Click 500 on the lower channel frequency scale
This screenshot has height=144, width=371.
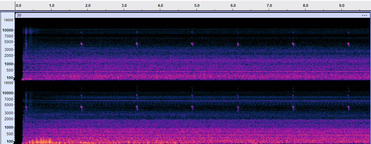click(10, 134)
